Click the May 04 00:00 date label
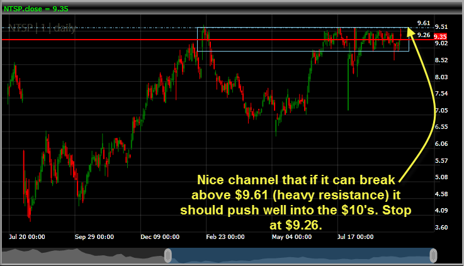Viewport: 464px width, 266px height. (292, 238)
